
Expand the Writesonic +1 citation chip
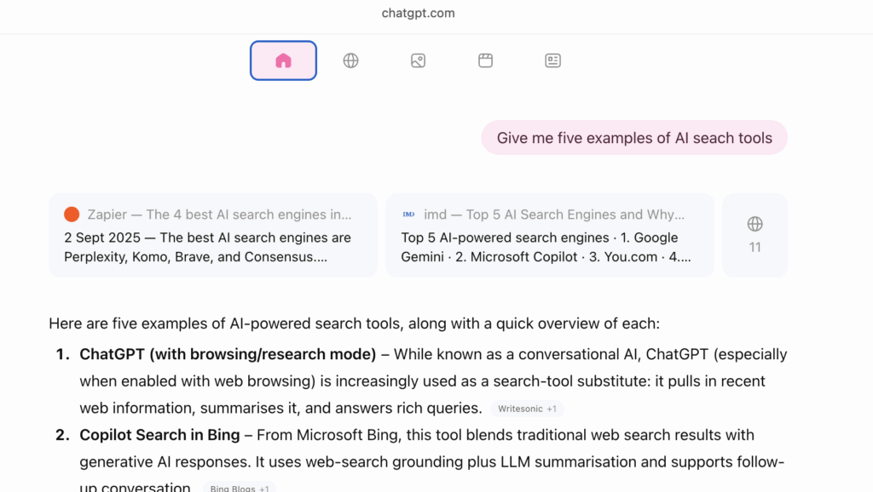click(x=527, y=409)
